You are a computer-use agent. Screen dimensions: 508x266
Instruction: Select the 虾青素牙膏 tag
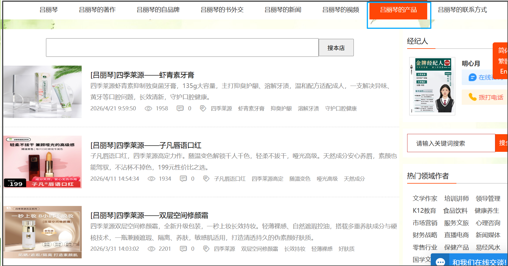coord(251,109)
